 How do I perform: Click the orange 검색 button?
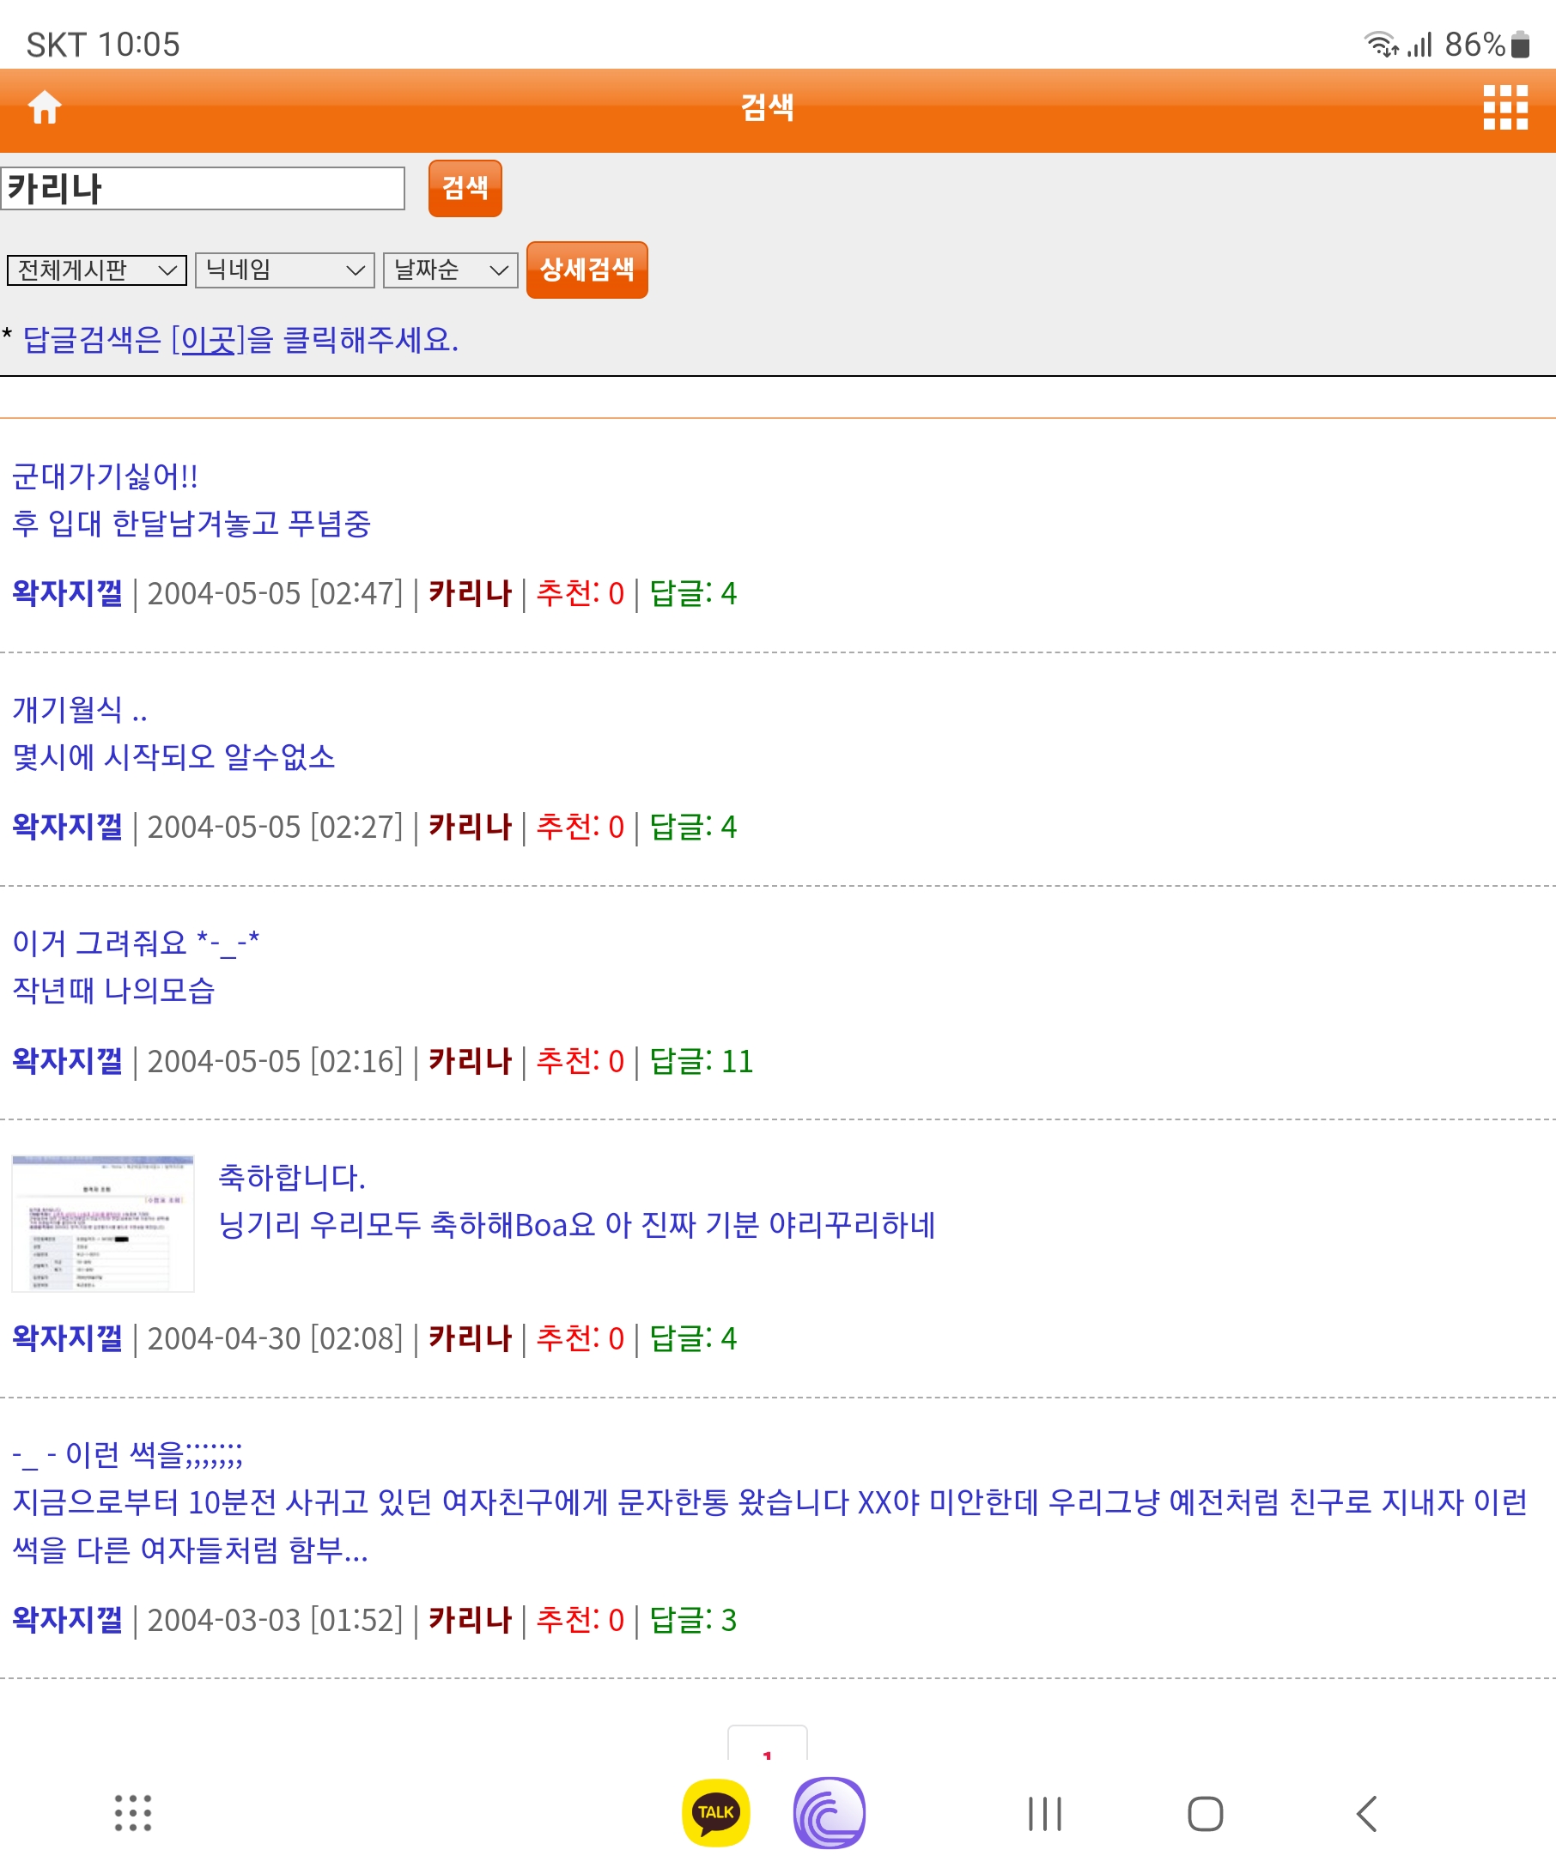point(465,188)
